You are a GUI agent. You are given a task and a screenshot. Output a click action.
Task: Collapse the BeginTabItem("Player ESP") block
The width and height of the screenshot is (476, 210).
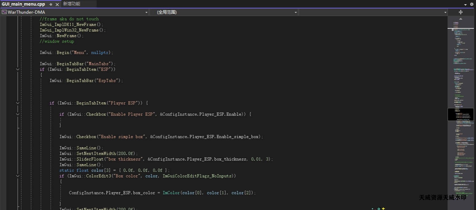(18, 103)
